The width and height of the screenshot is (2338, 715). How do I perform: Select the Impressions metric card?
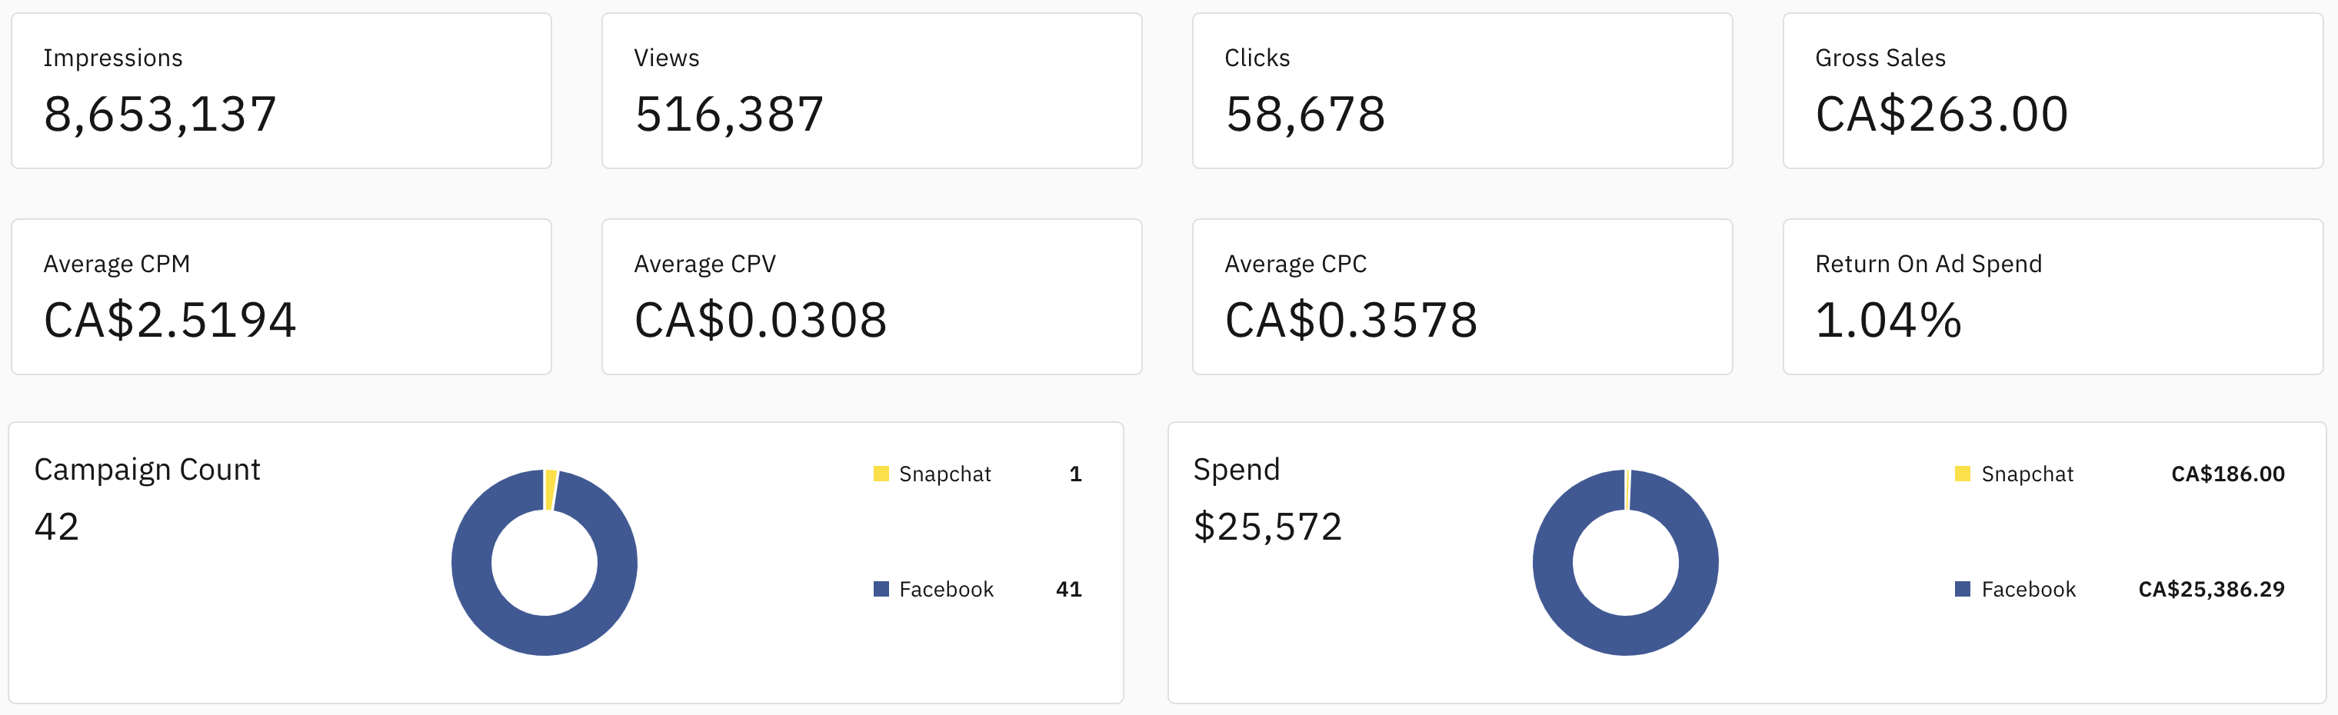281,91
